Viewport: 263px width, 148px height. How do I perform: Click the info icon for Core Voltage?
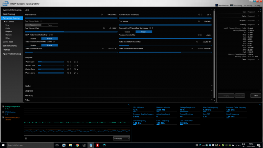pos(199,21)
